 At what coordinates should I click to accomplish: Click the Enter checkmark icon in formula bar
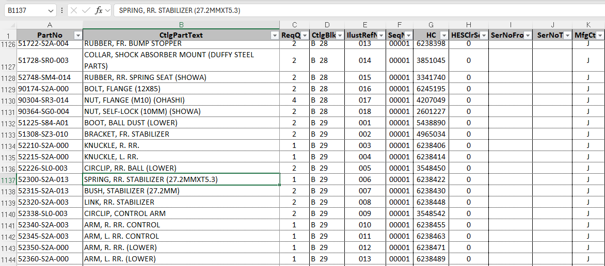(x=86, y=10)
